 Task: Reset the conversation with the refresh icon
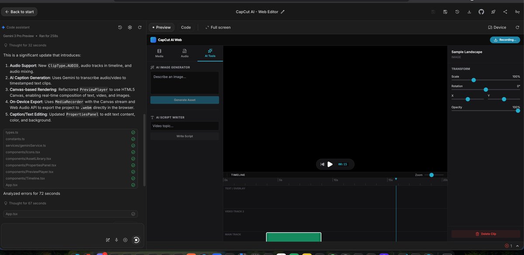[x=140, y=27]
